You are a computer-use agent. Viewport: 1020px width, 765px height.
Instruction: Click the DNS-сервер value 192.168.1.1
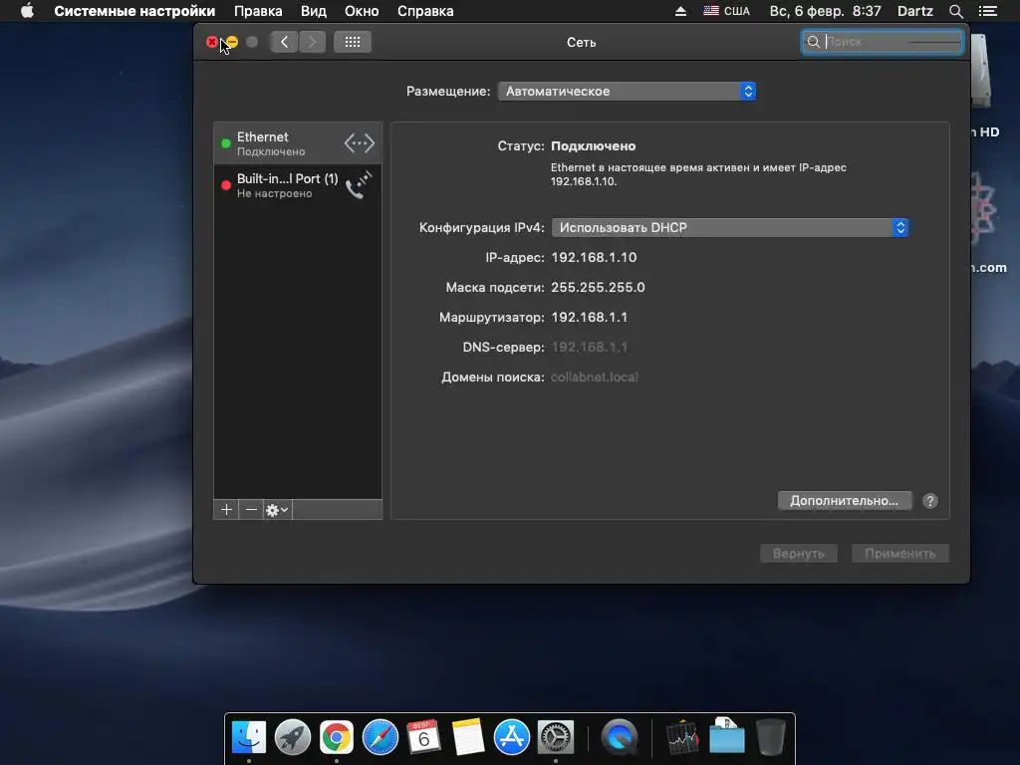tap(590, 348)
